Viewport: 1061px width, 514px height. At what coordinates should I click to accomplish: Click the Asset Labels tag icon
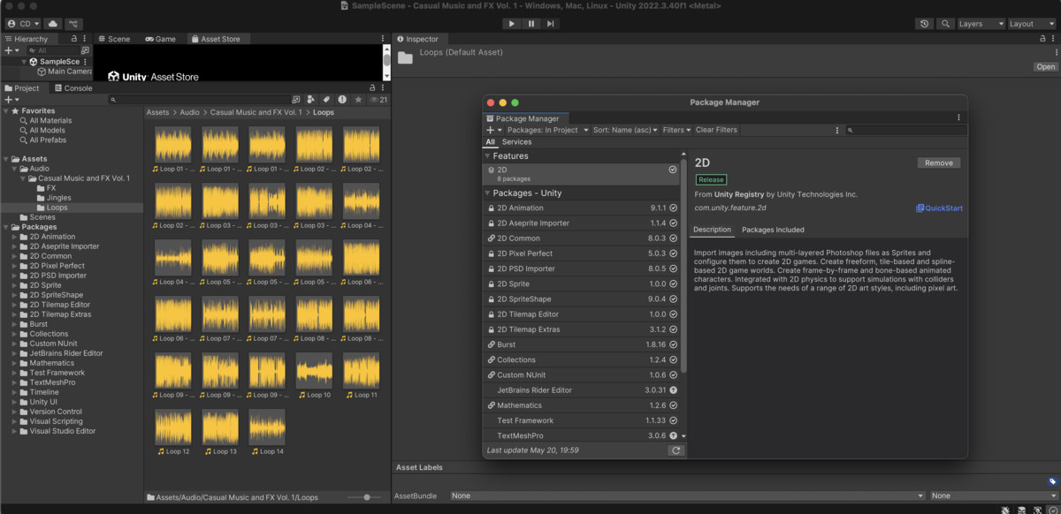[1052, 482]
